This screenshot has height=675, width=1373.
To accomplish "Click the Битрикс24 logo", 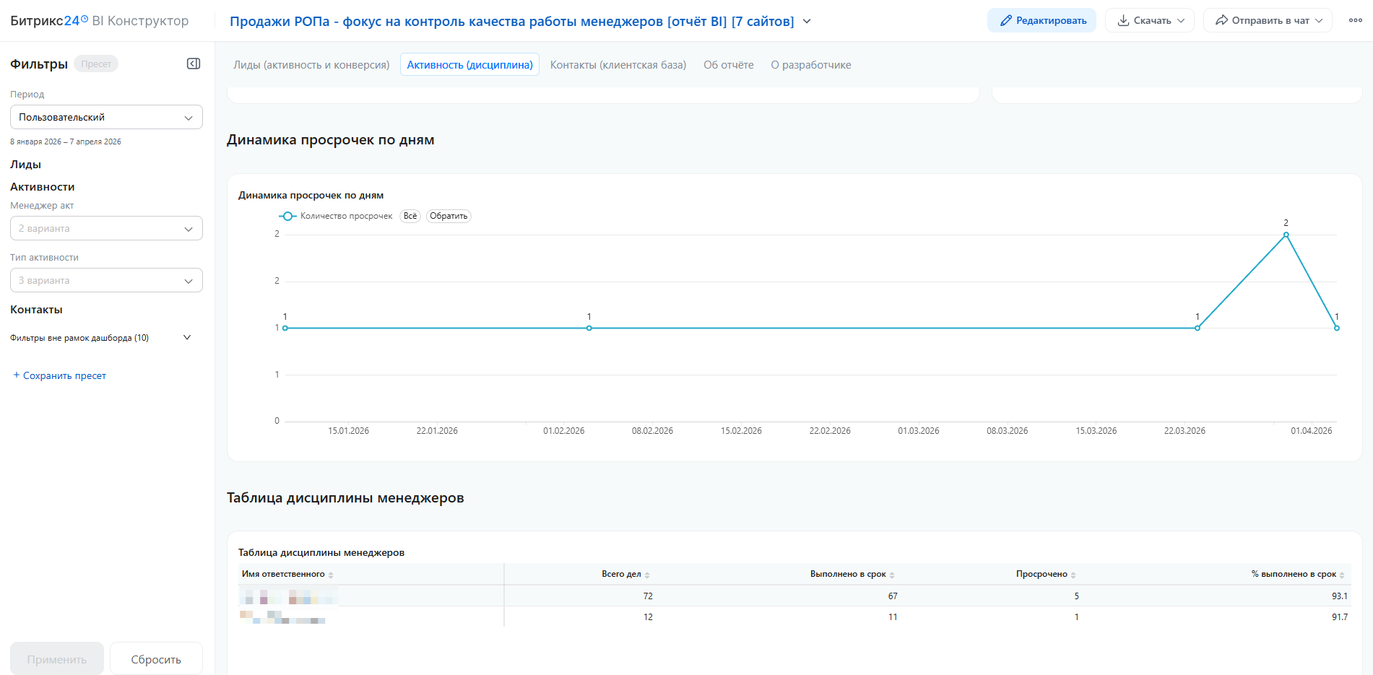I will click(x=48, y=21).
